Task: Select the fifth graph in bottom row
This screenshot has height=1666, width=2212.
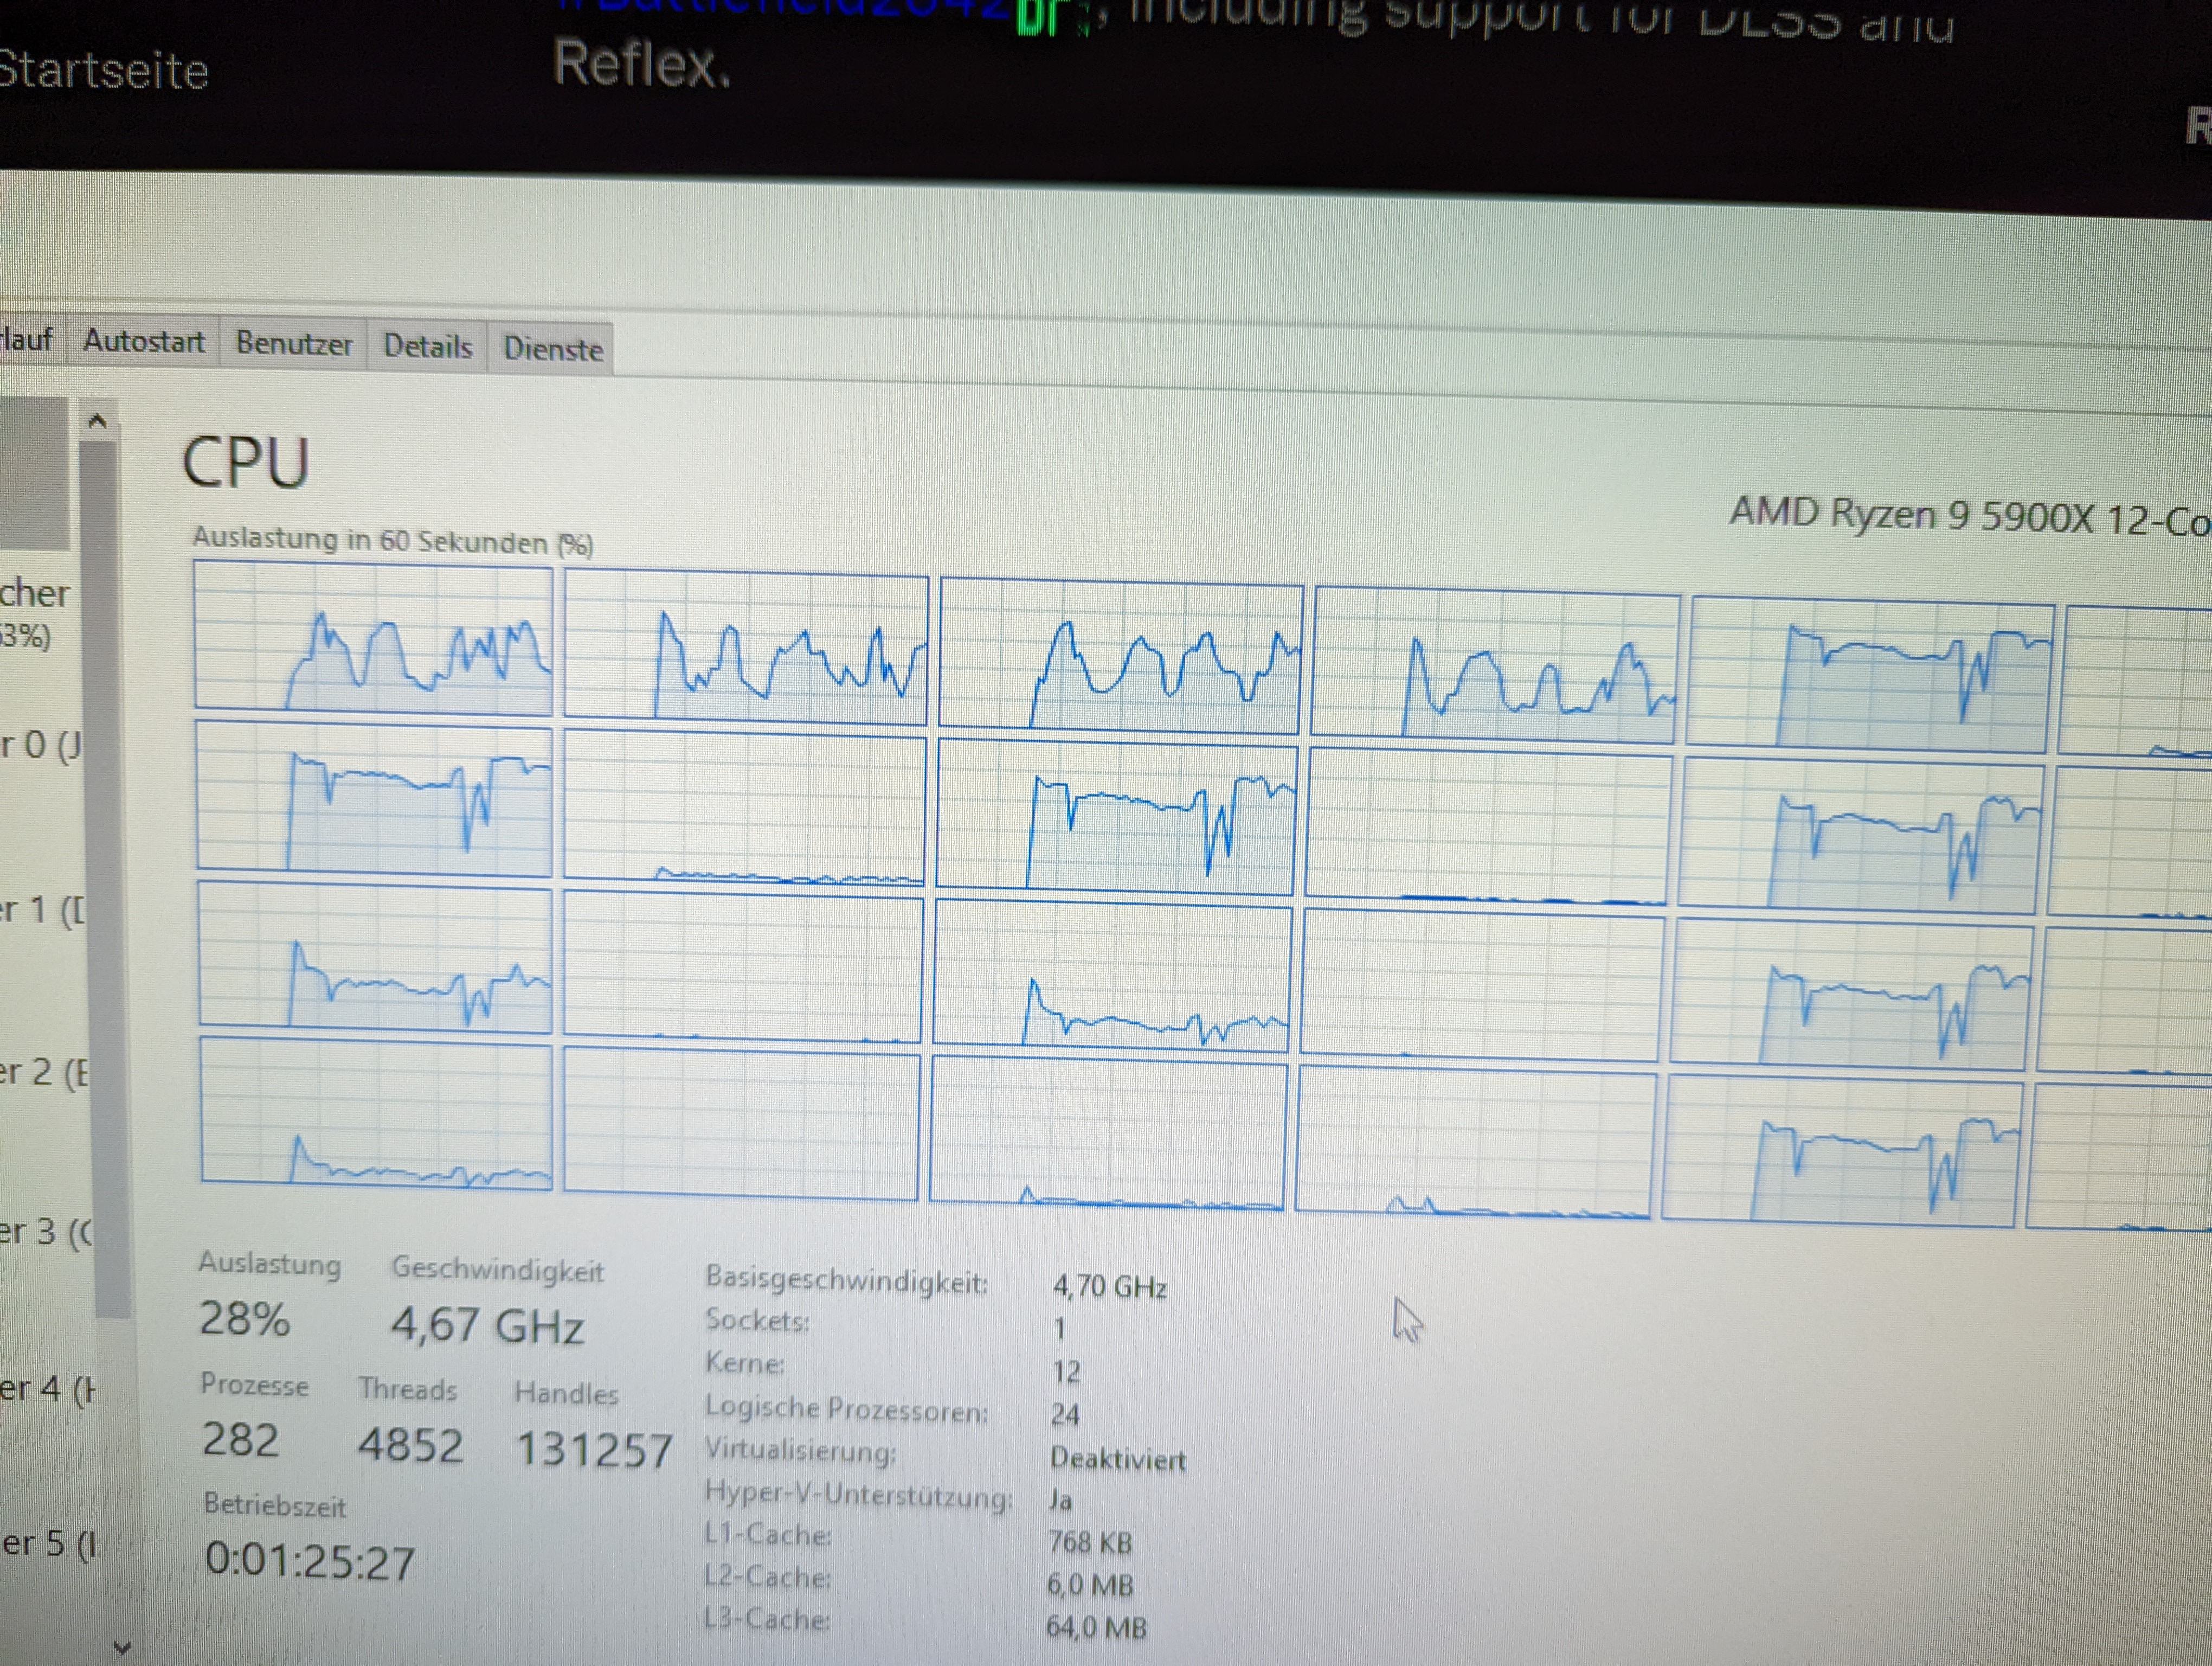Action: pyautogui.click(x=1843, y=1151)
